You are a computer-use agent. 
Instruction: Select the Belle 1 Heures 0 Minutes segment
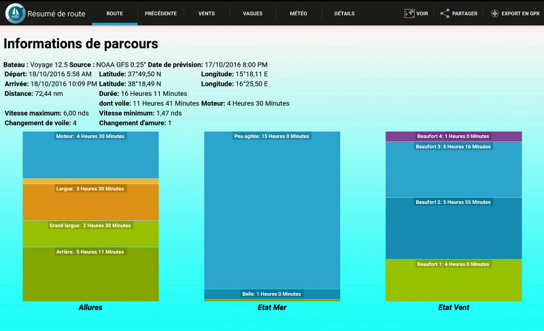(272, 294)
